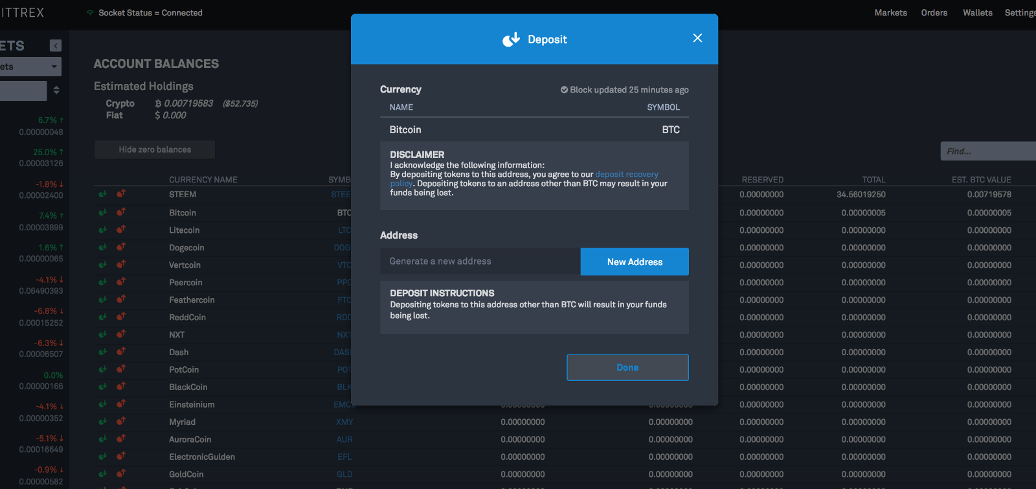Select the sidebar market showing 0.00016649
Screen dimensions: 1036x489
click(x=41, y=450)
